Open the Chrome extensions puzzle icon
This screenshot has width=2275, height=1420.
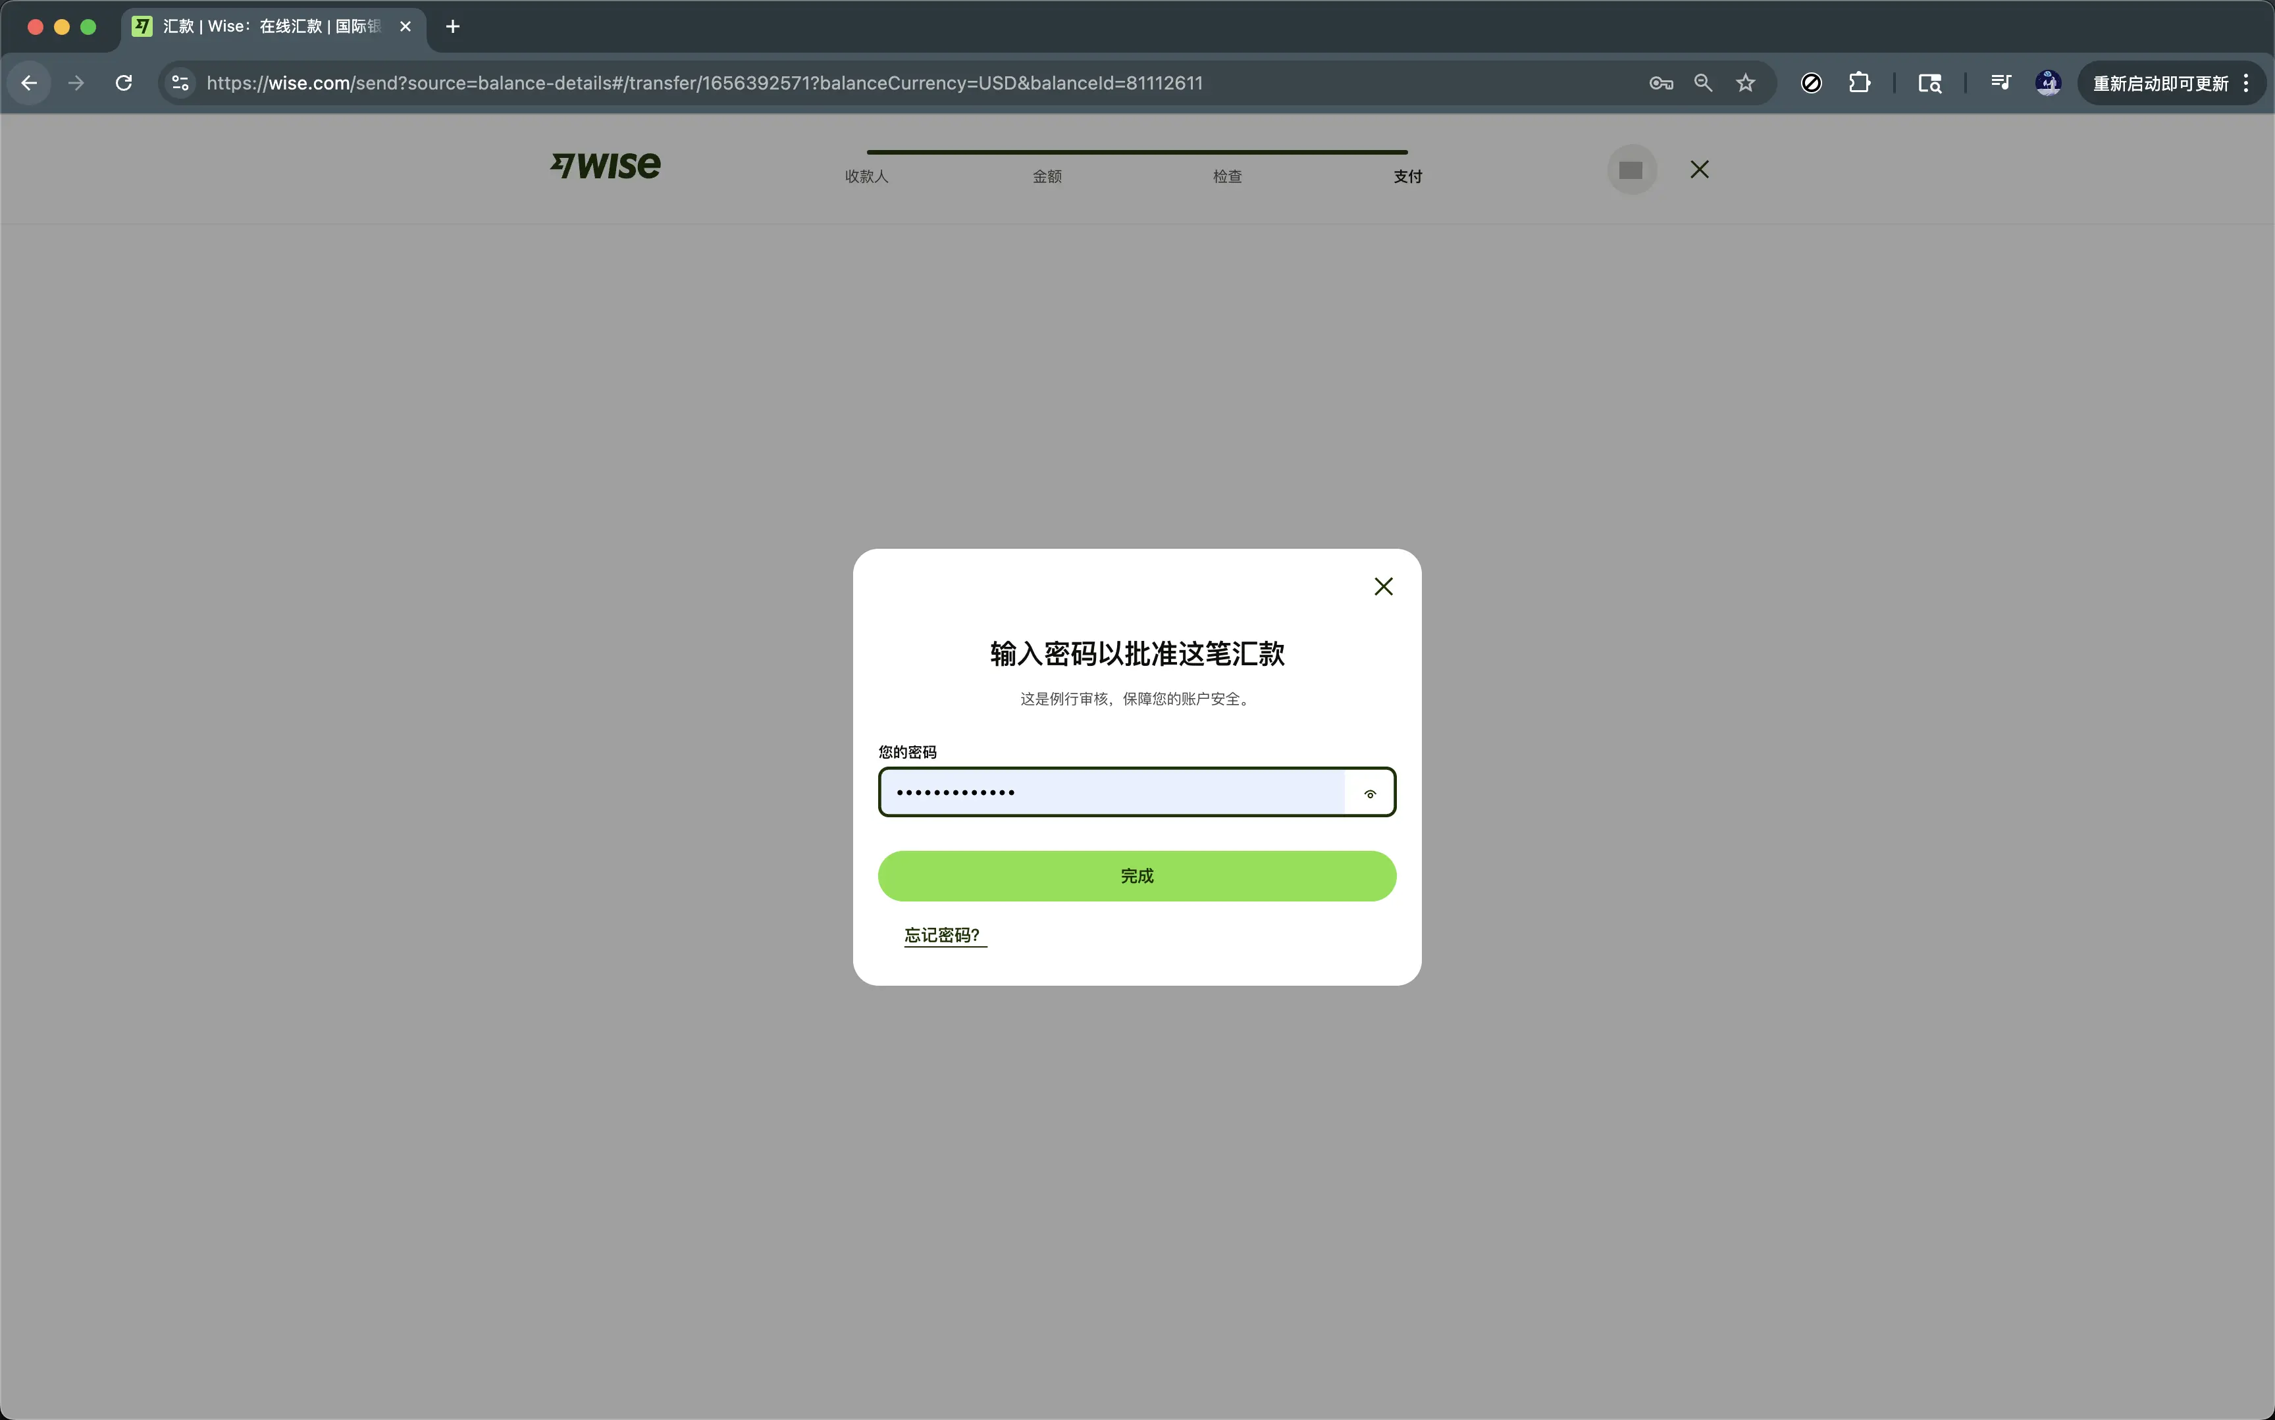click(1859, 84)
